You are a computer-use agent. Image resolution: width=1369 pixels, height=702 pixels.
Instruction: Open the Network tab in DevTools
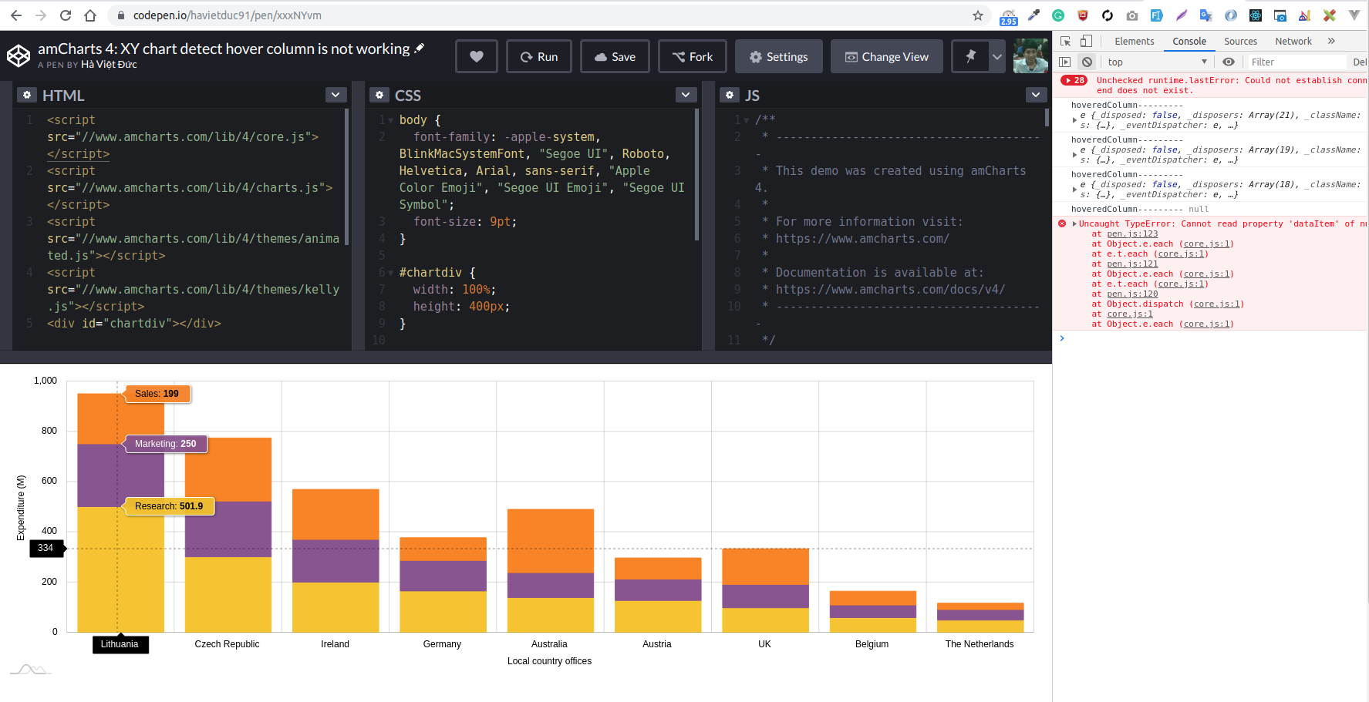pos(1293,41)
